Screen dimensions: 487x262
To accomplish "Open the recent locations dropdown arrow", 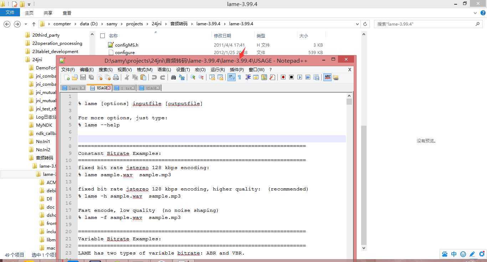I will [x=26, y=24].
